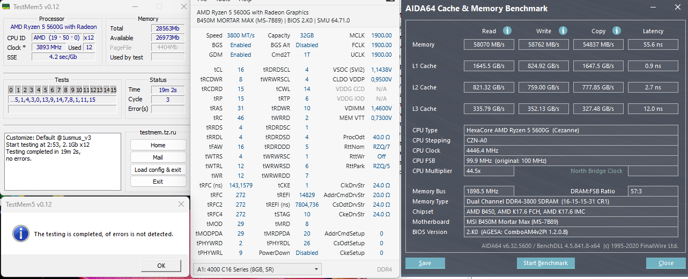Click the Memory Write value 58762 MB/s
Screen dimensions: 688x279
tap(543, 45)
